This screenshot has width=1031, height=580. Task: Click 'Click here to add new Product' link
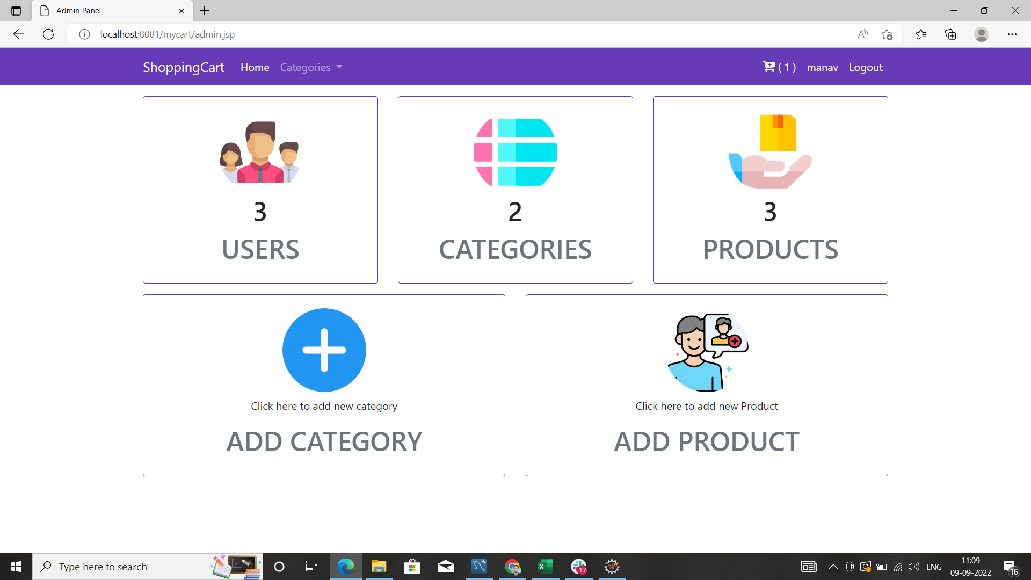point(706,406)
